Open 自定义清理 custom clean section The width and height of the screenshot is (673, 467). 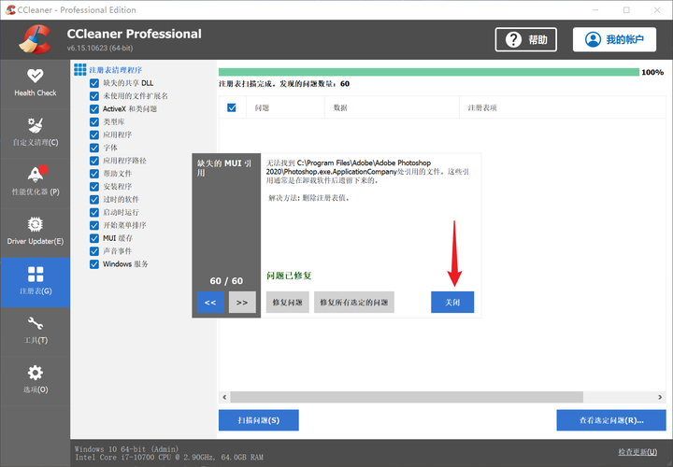tap(35, 132)
